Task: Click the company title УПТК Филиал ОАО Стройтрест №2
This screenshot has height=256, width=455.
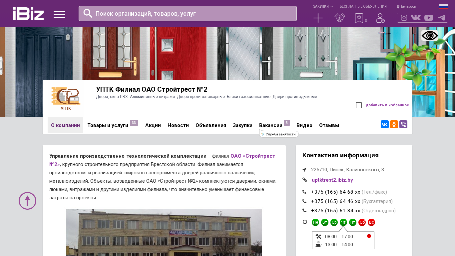Action: tap(152, 89)
